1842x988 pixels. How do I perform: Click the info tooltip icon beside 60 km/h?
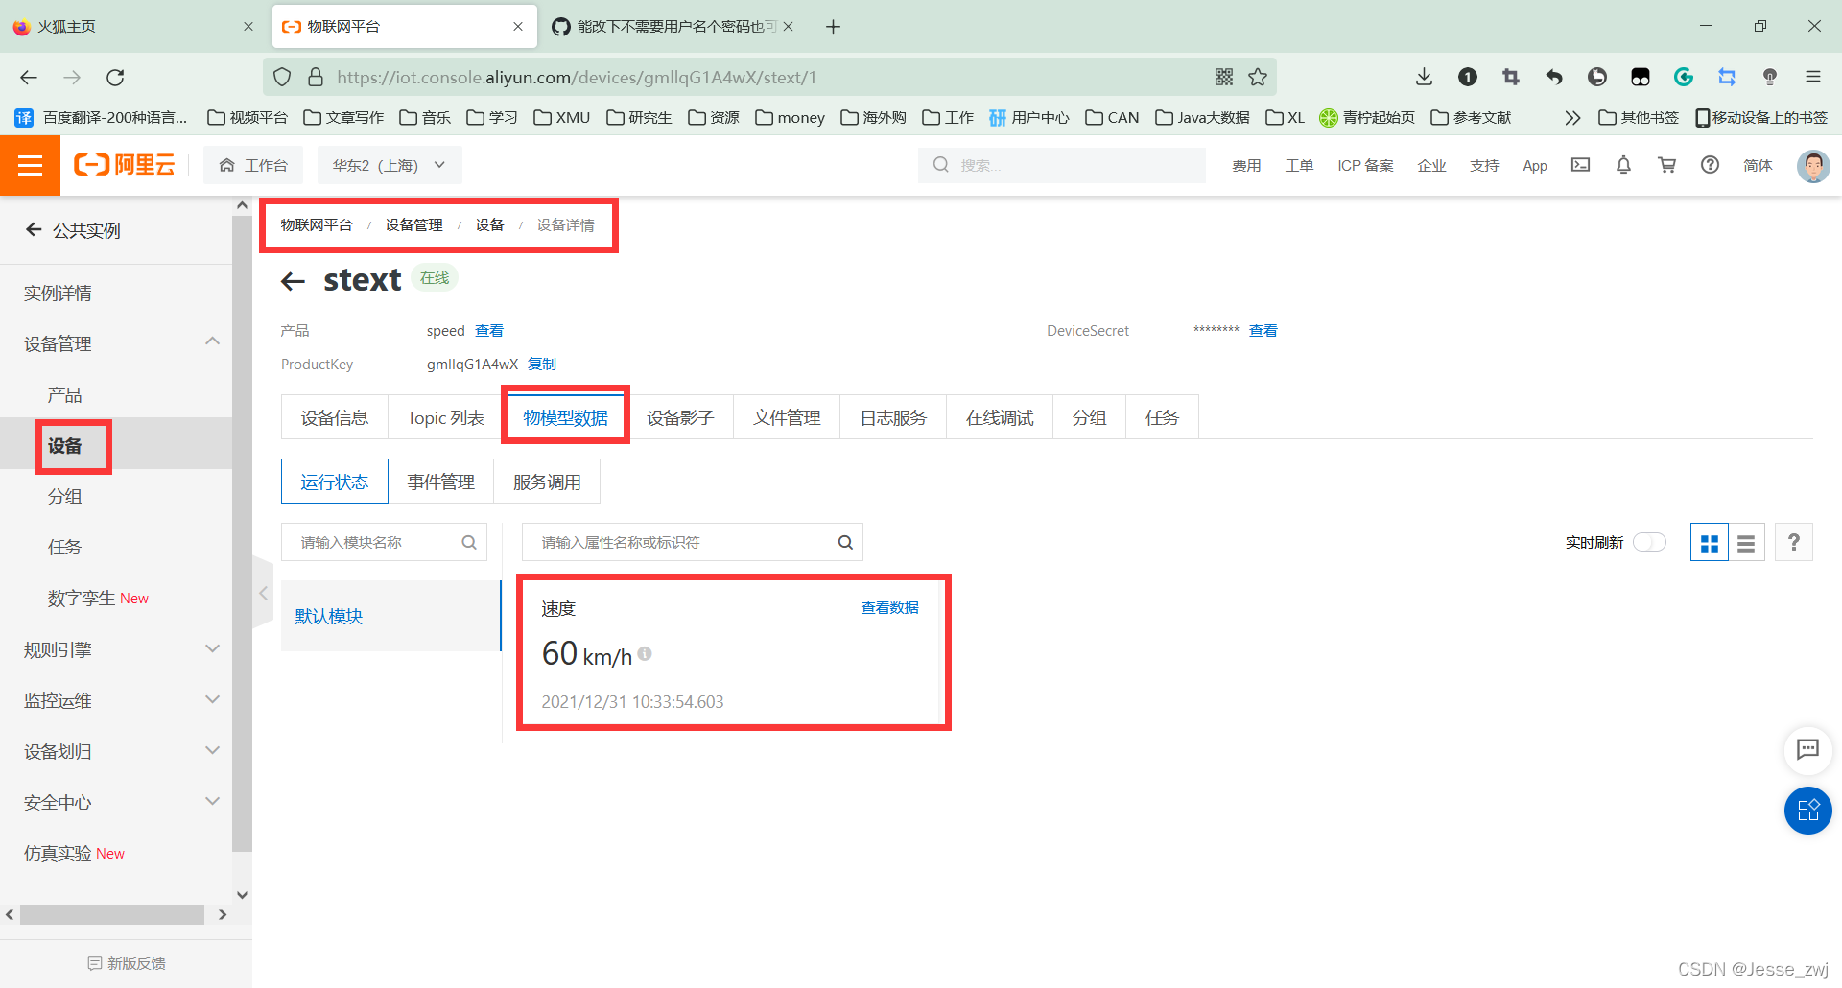click(645, 654)
